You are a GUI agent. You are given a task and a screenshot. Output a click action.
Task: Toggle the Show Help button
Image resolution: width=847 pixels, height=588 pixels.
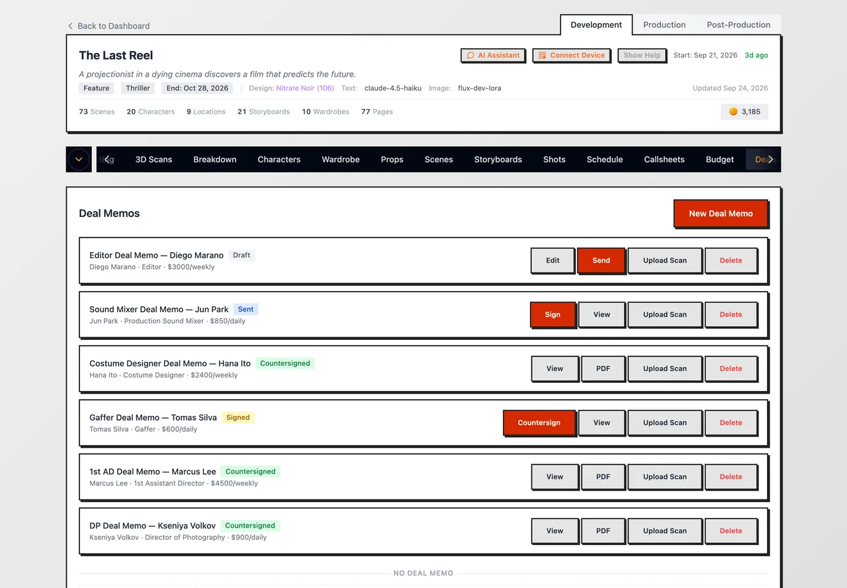point(642,56)
